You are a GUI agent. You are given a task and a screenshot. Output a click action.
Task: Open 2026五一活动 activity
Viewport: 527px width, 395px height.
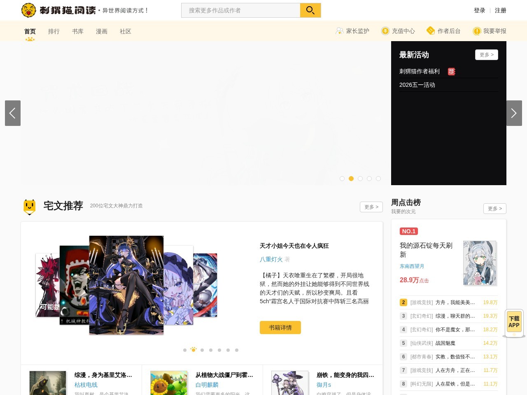tap(417, 85)
